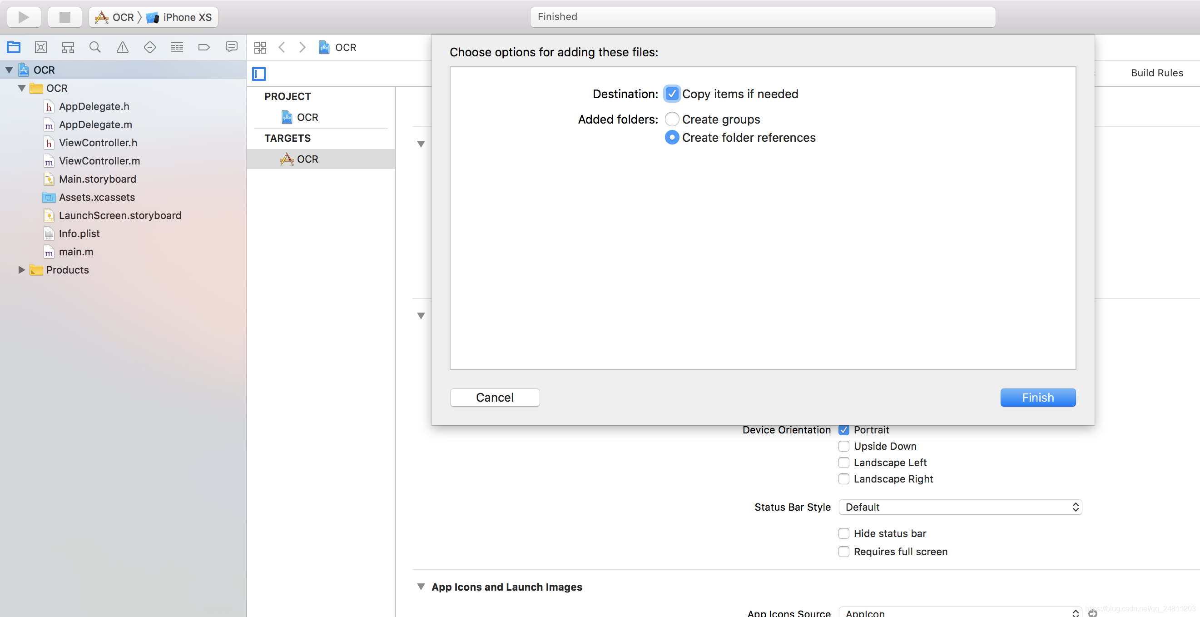
Task: Uncheck Portrait device orientation
Action: [843, 430]
